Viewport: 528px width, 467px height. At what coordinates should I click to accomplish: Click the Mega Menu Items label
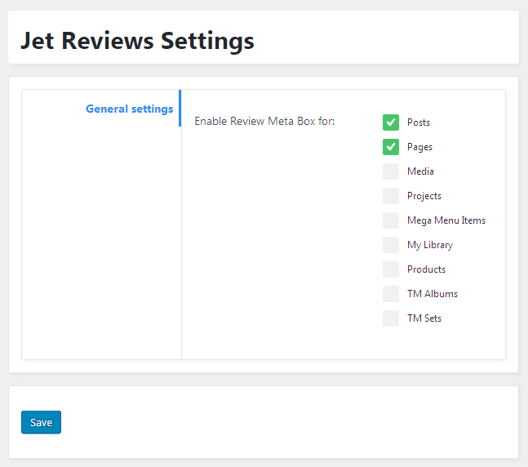(446, 220)
